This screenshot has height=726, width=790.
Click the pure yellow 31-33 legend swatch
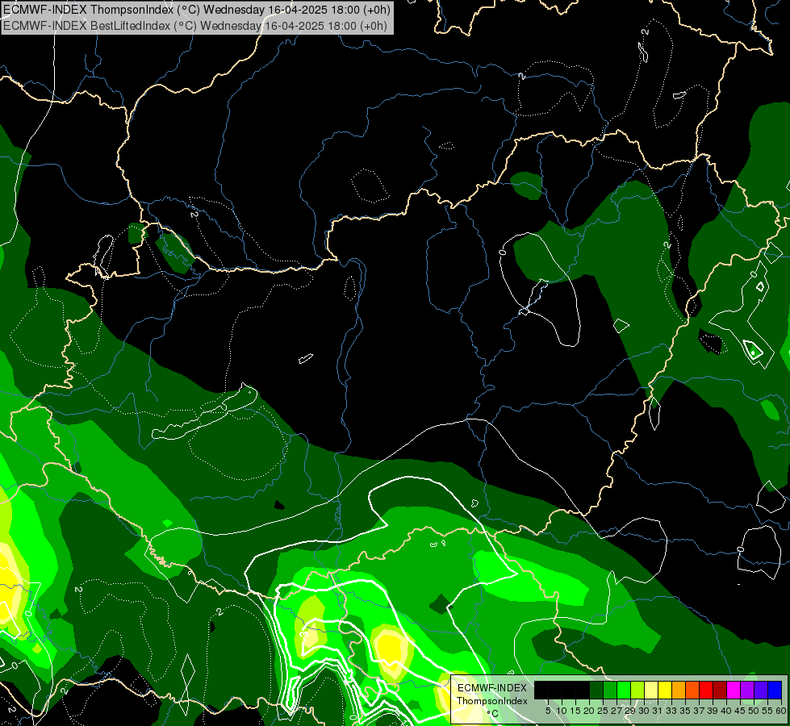(665, 690)
